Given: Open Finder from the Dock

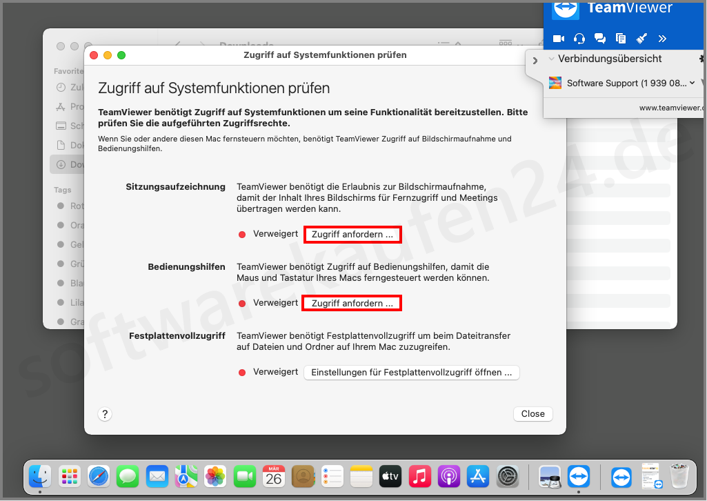Looking at the screenshot, I should (x=40, y=476).
